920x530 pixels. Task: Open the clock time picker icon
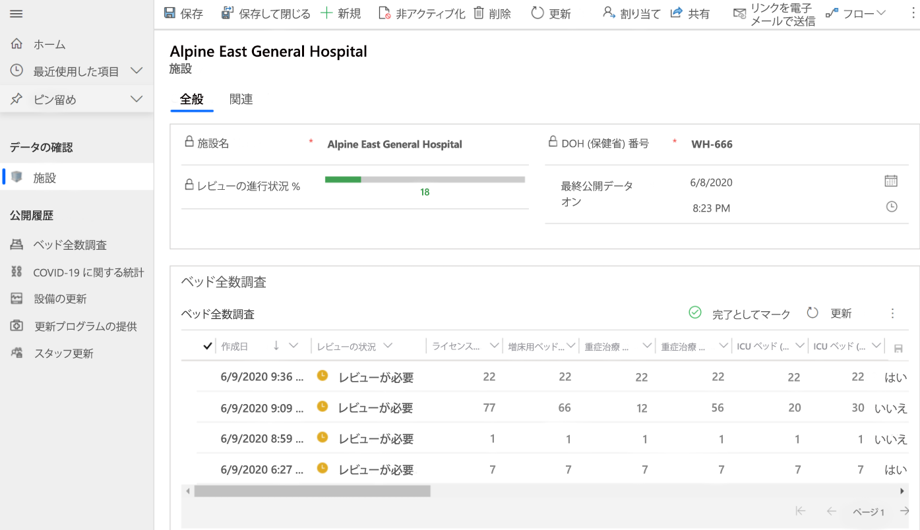[892, 206]
